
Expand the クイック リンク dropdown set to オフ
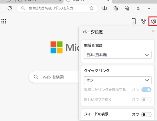[x=118, y=80]
